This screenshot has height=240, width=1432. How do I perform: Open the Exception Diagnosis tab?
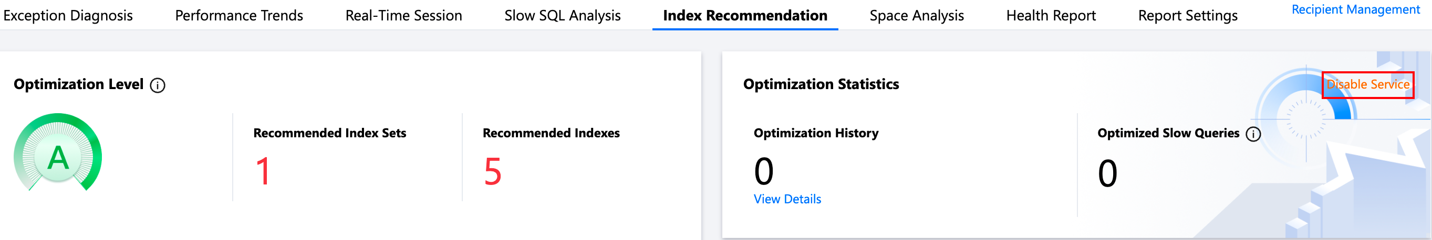tap(68, 16)
